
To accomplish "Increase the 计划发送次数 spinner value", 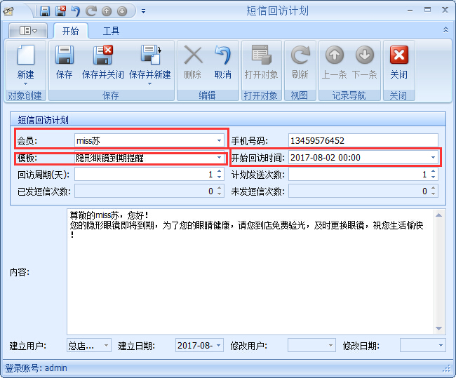I will [x=434, y=172].
